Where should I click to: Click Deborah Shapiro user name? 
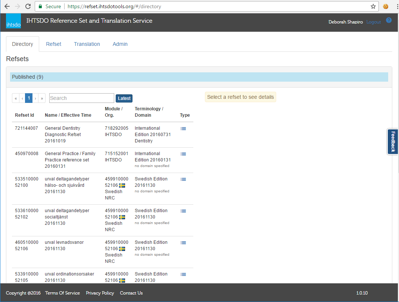tap(346, 22)
